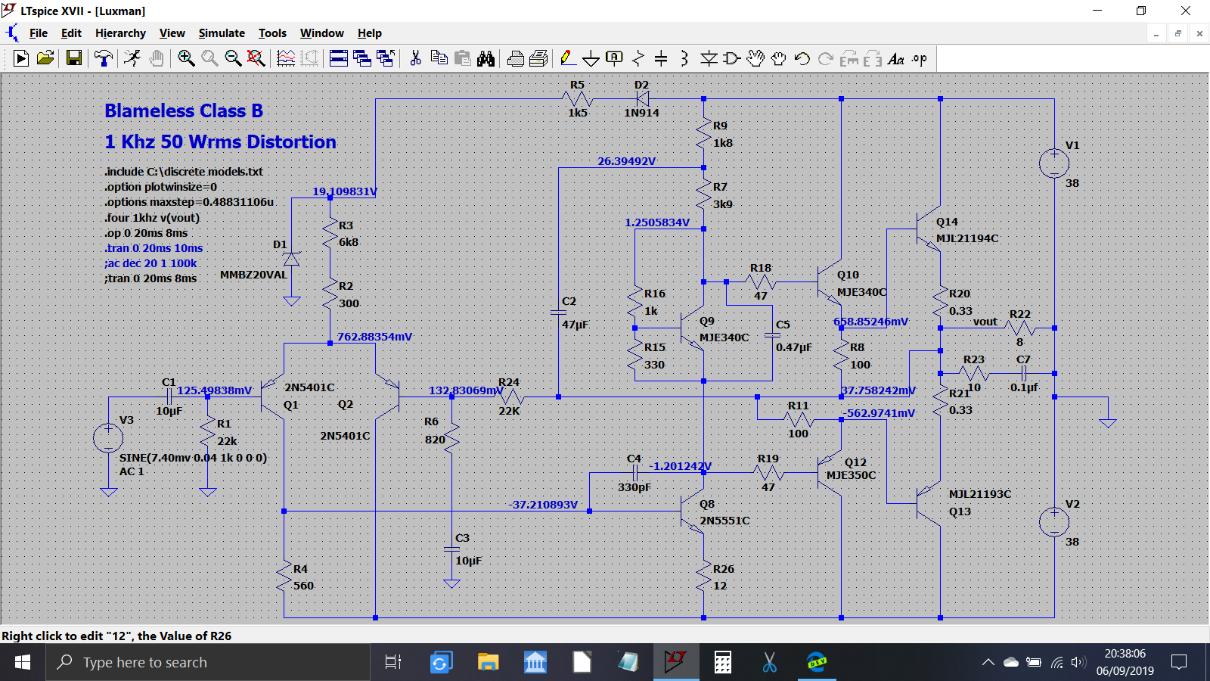
Task: Click the Run simulation icon
Action: (x=21, y=58)
